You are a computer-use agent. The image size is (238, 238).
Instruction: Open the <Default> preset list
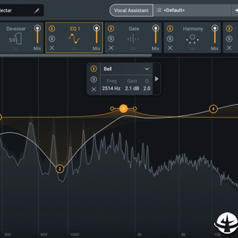pos(192,11)
